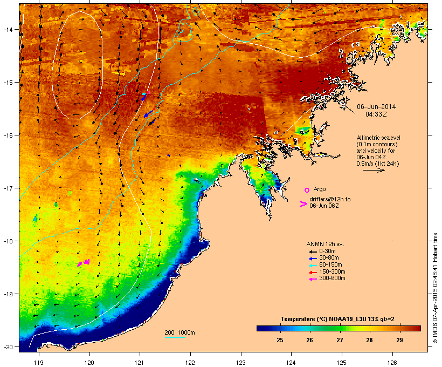Click the '0.5m/s (1kt 24h)' label
This screenshot has height=367, width=442.
click(x=378, y=164)
